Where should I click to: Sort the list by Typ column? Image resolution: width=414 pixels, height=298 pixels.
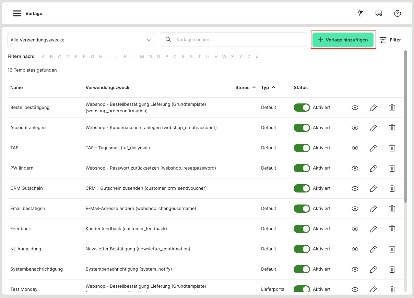click(x=268, y=88)
